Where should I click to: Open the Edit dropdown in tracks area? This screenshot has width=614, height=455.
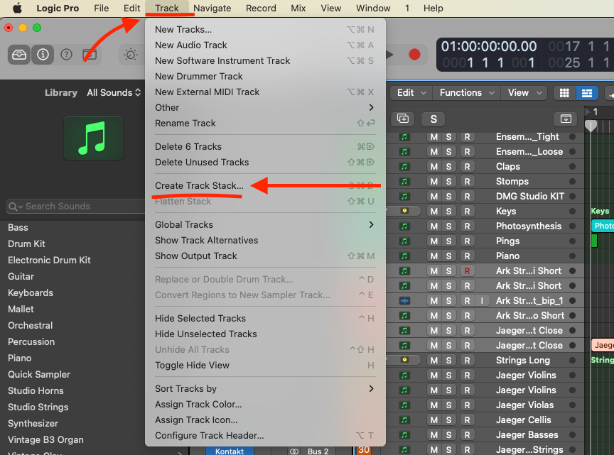411,93
